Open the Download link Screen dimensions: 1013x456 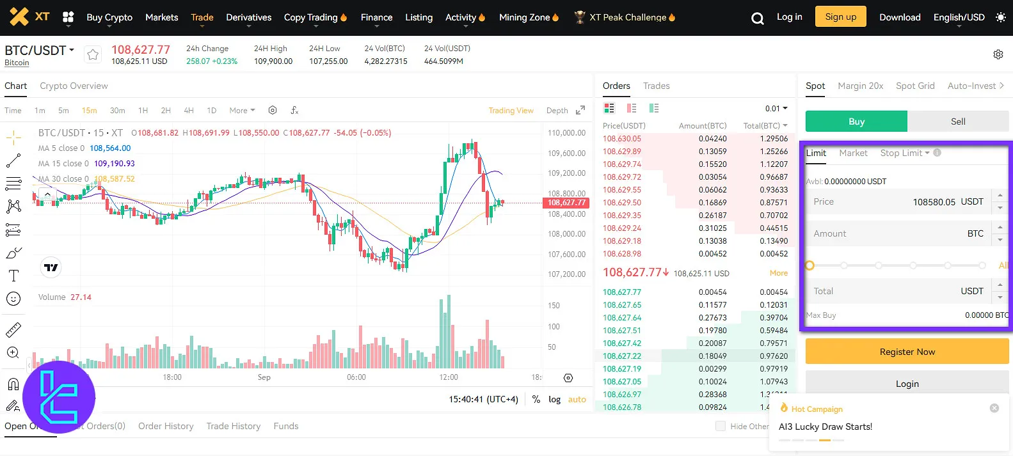click(x=900, y=17)
